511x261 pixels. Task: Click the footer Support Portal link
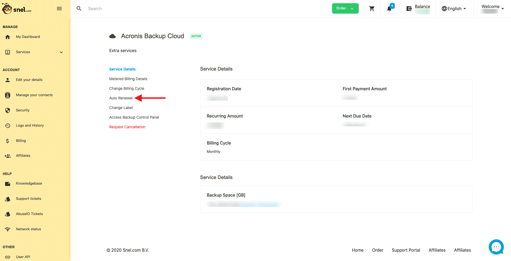406,250
